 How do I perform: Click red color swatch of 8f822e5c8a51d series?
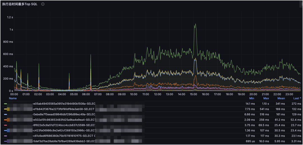point(5,125)
